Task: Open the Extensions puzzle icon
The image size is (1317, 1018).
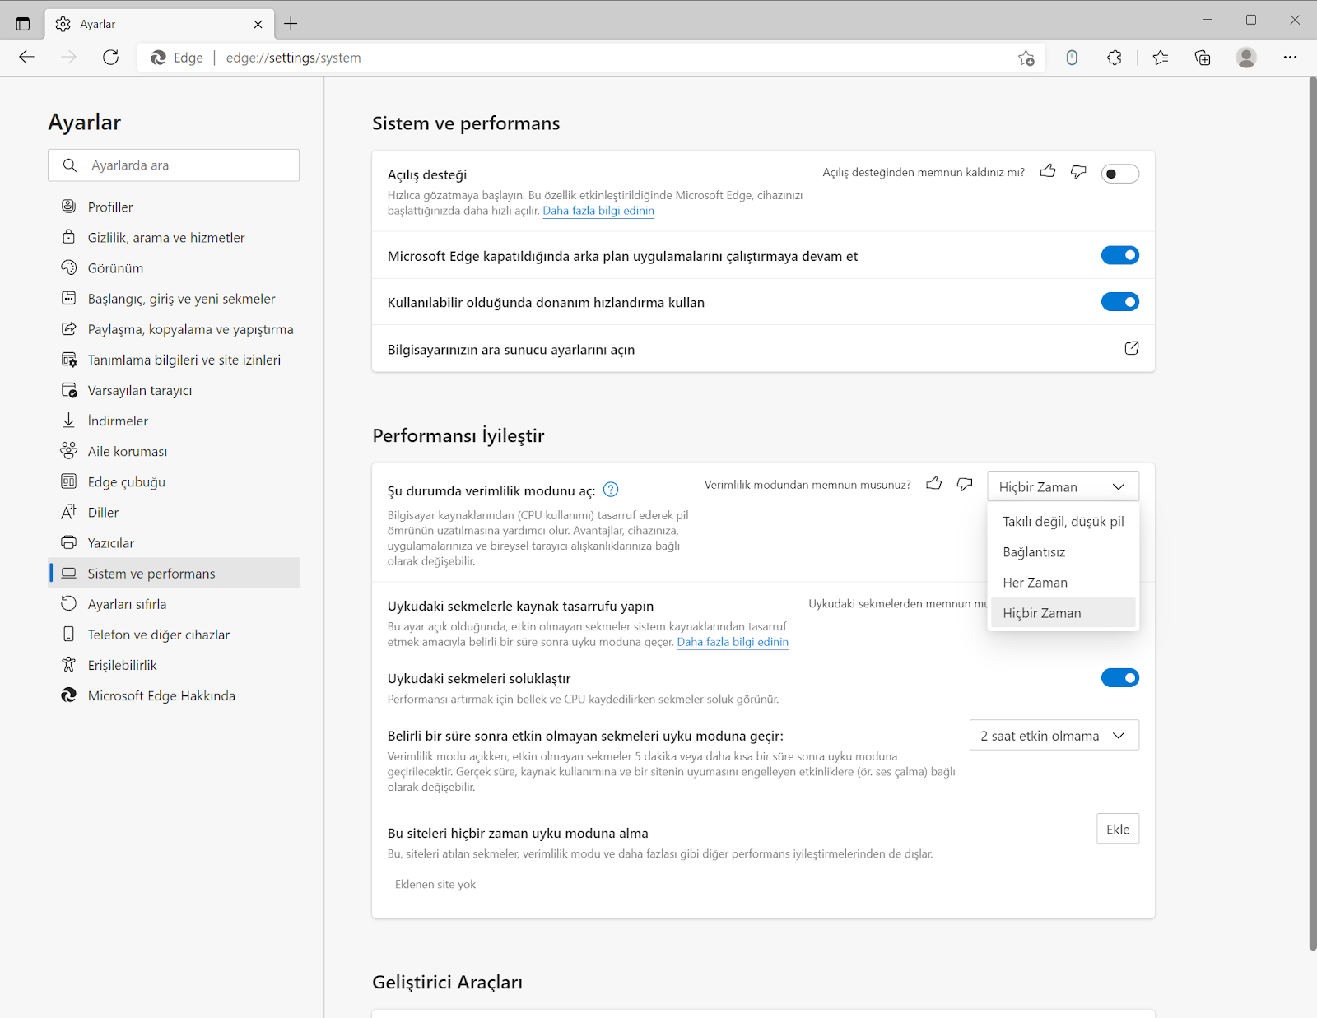Action: (1114, 58)
